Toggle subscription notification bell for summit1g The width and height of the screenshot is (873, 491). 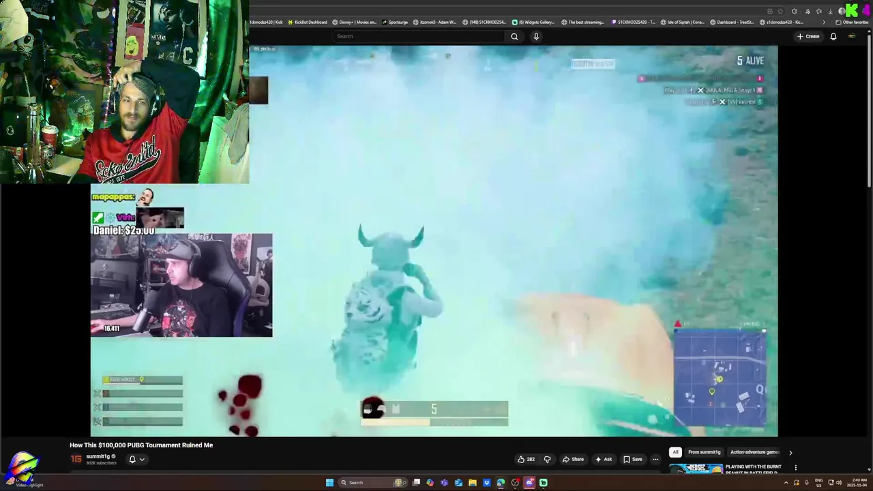[x=132, y=459]
